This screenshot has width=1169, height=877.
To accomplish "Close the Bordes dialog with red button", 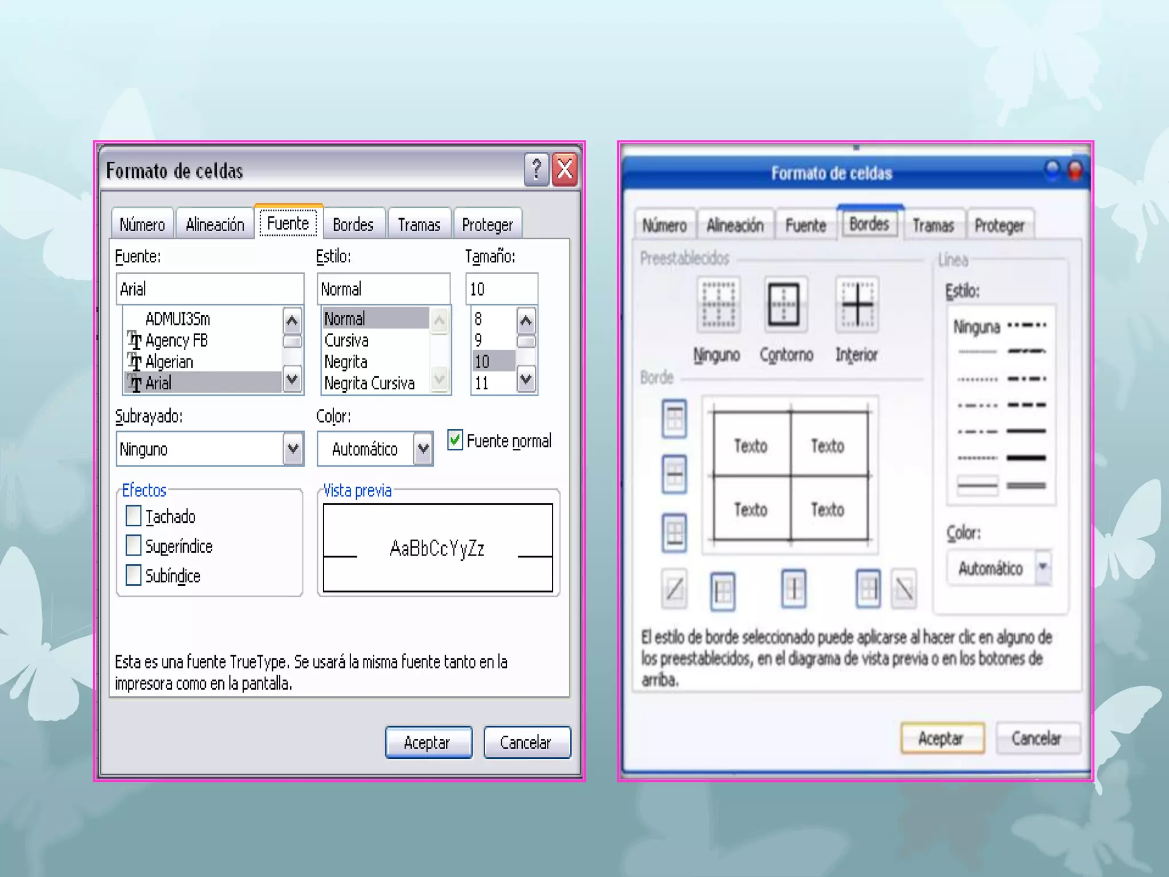I will coord(1075,170).
